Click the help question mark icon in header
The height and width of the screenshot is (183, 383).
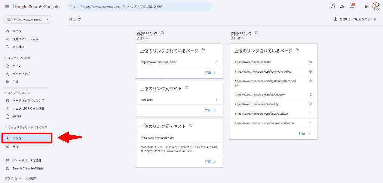coord(333,6)
